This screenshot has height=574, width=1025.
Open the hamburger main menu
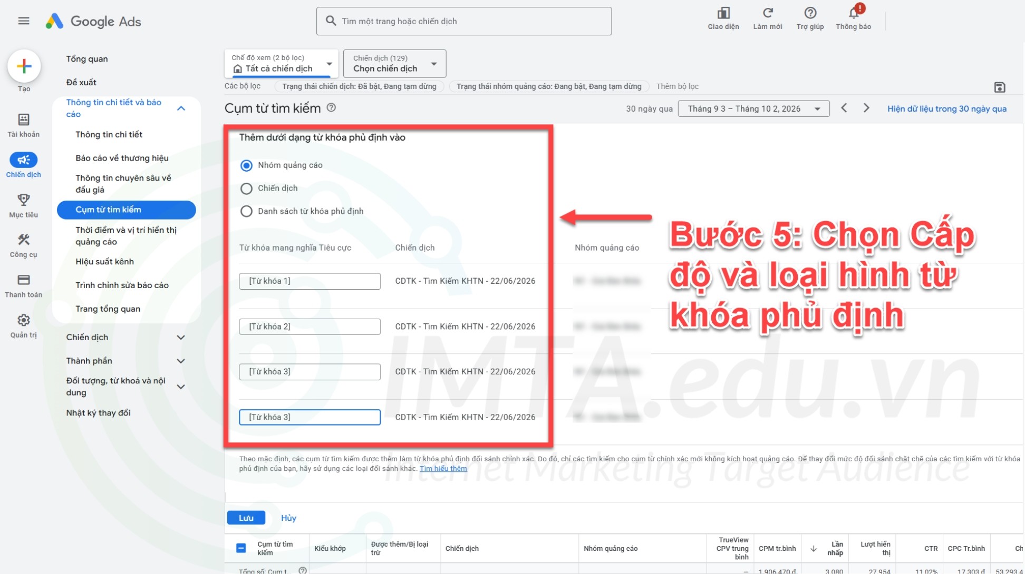tap(24, 21)
